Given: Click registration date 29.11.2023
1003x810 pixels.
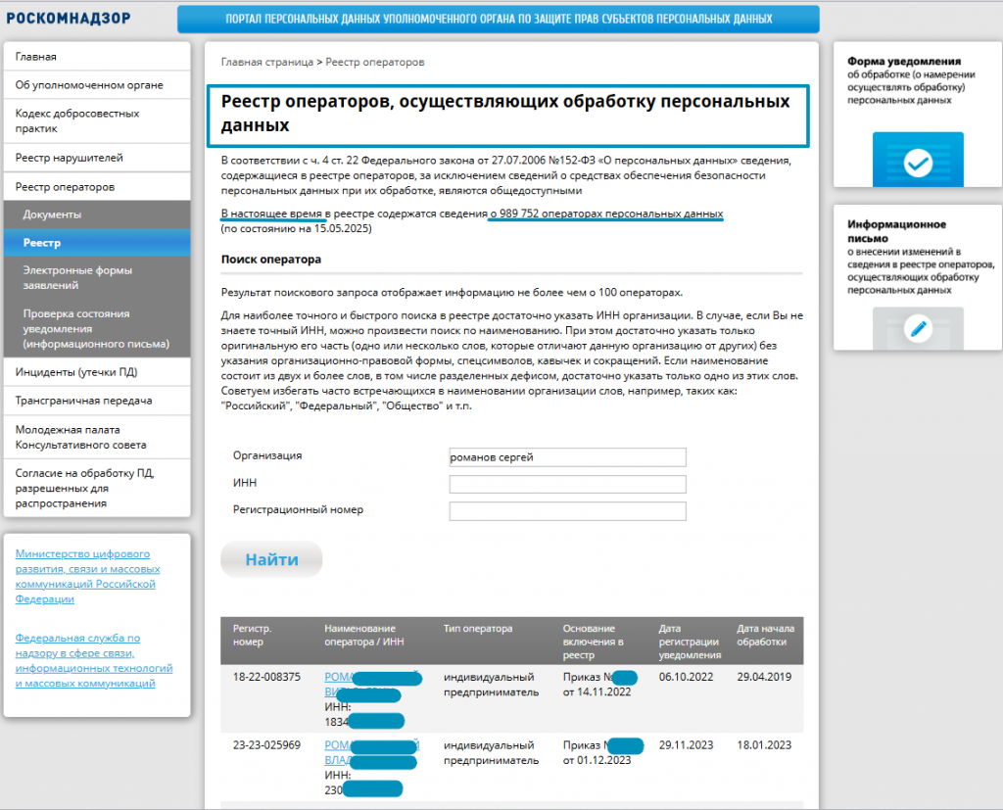Looking at the screenshot, I should pyautogui.click(x=686, y=745).
